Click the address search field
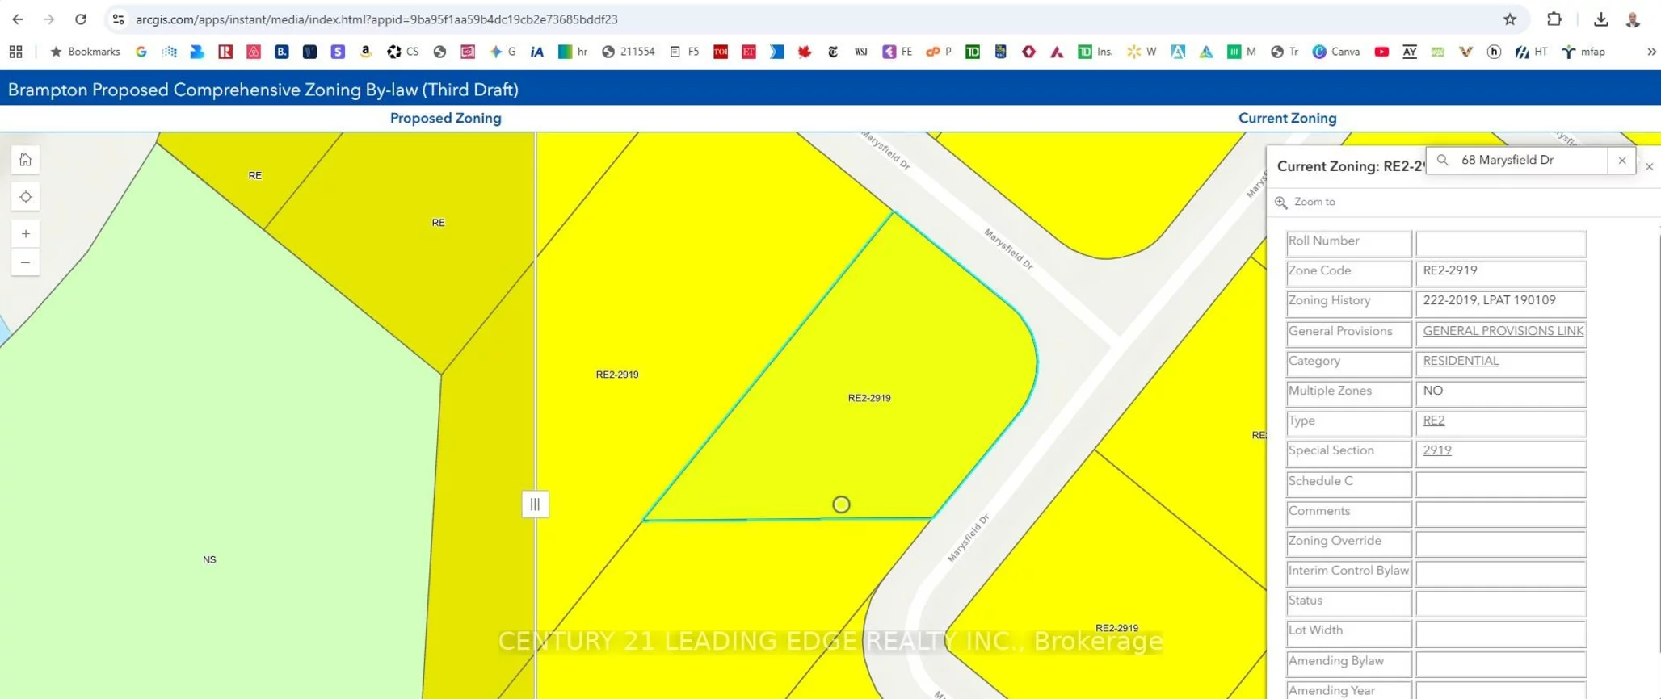1661x699 pixels. click(x=1527, y=161)
